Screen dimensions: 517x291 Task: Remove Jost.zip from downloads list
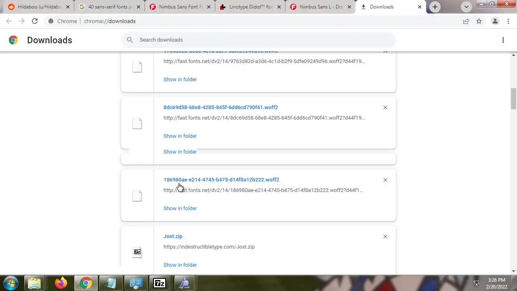(x=385, y=236)
